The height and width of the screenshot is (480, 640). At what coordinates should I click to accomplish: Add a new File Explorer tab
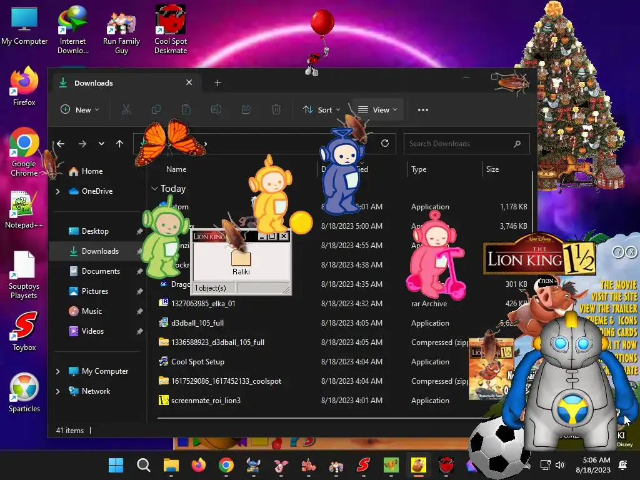point(218,83)
